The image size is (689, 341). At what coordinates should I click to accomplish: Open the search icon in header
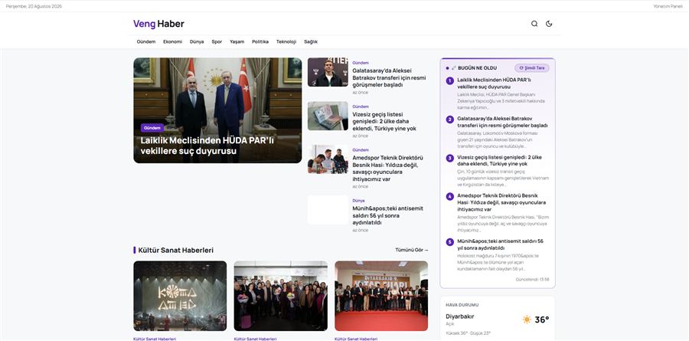click(534, 24)
